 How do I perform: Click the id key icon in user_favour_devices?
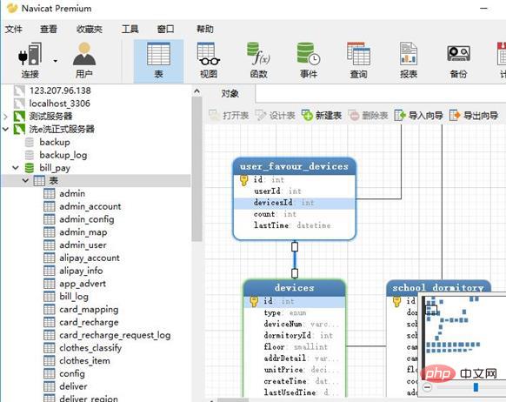244,180
